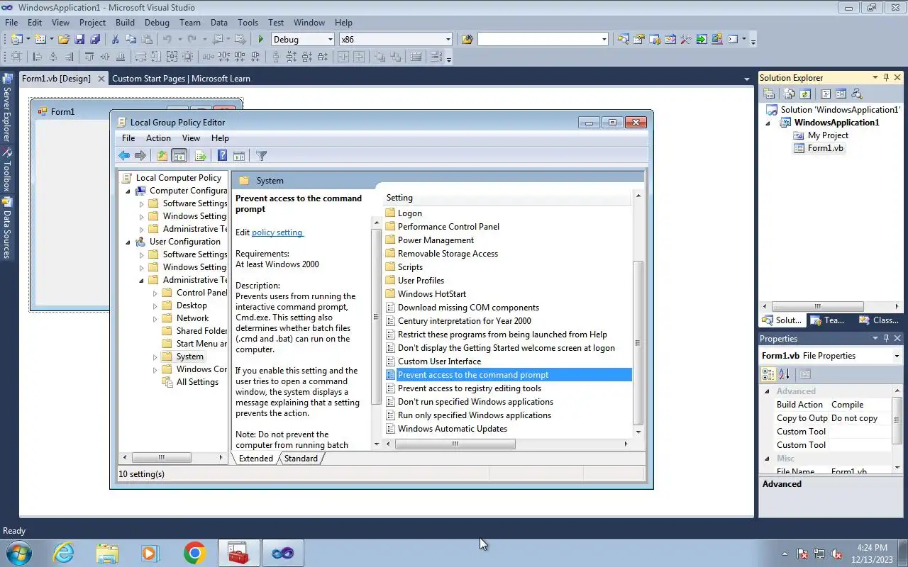Click Save All icon in Visual Studio
This screenshot has width=908, height=567.
tap(94, 40)
